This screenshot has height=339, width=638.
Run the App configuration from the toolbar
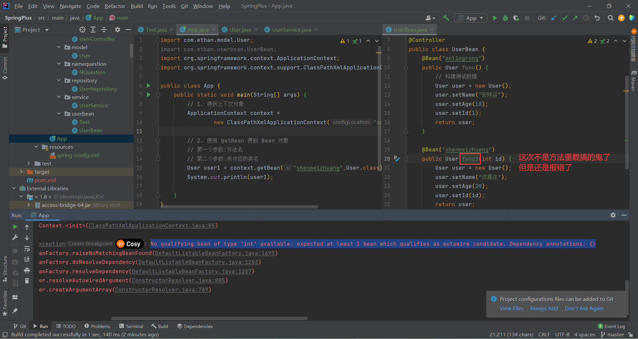[x=495, y=18]
